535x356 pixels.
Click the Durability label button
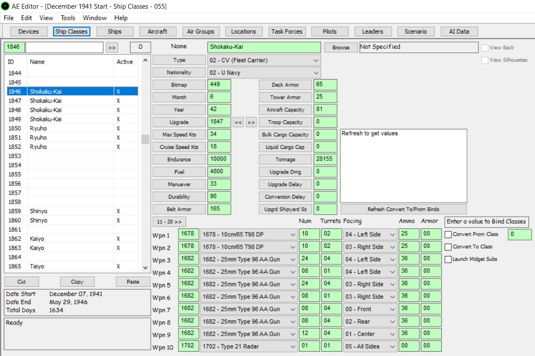pyautogui.click(x=179, y=197)
